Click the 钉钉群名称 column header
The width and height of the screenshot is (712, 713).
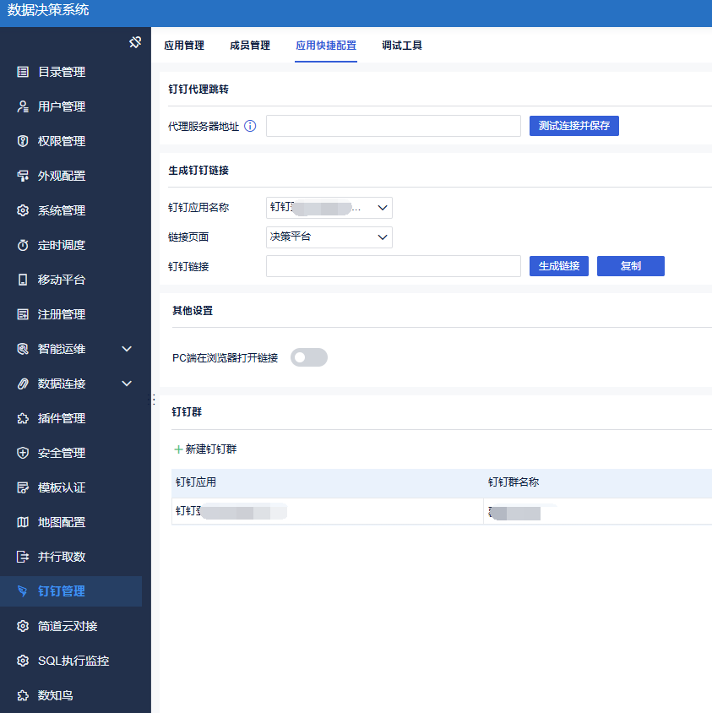tap(514, 482)
